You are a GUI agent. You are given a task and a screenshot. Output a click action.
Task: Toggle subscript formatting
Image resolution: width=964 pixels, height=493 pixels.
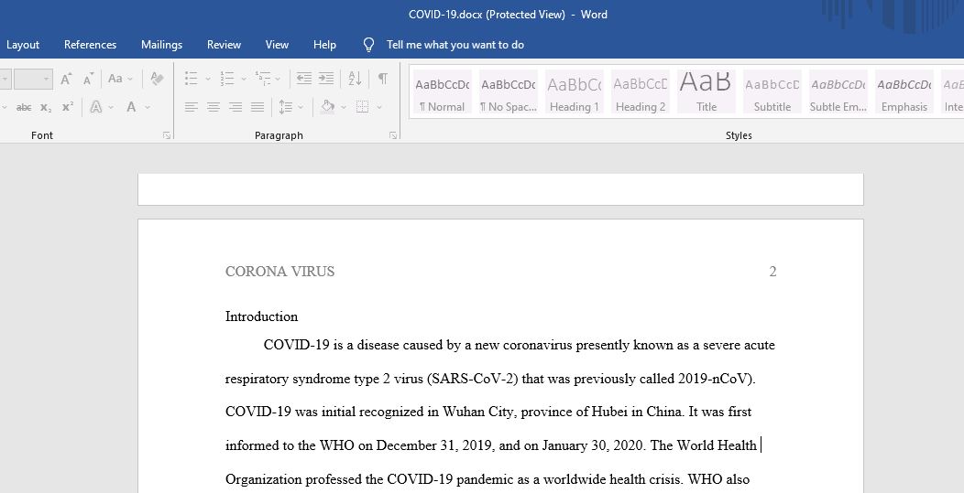click(x=46, y=107)
